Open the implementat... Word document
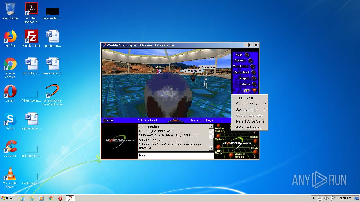 tap(31, 121)
